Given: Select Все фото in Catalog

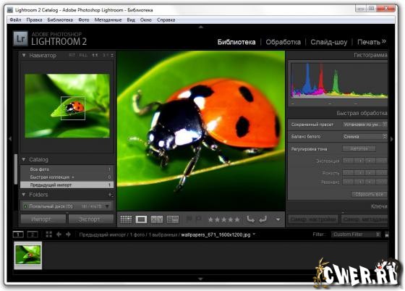Looking at the screenshot, I should [x=67, y=169].
